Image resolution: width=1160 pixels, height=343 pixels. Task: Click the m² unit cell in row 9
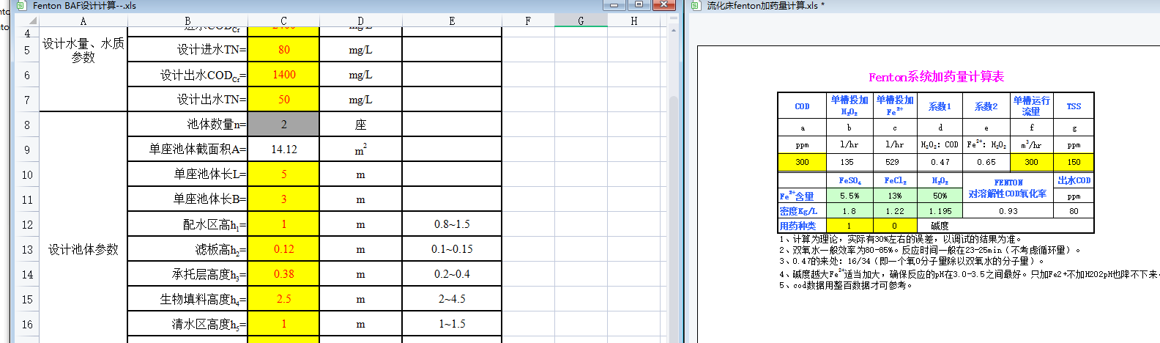pyautogui.click(x=360, y=150)
